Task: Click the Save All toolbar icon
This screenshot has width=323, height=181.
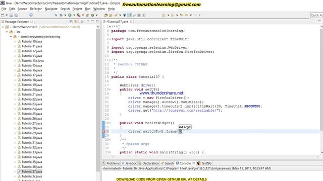Action: [x=16, y=15]
